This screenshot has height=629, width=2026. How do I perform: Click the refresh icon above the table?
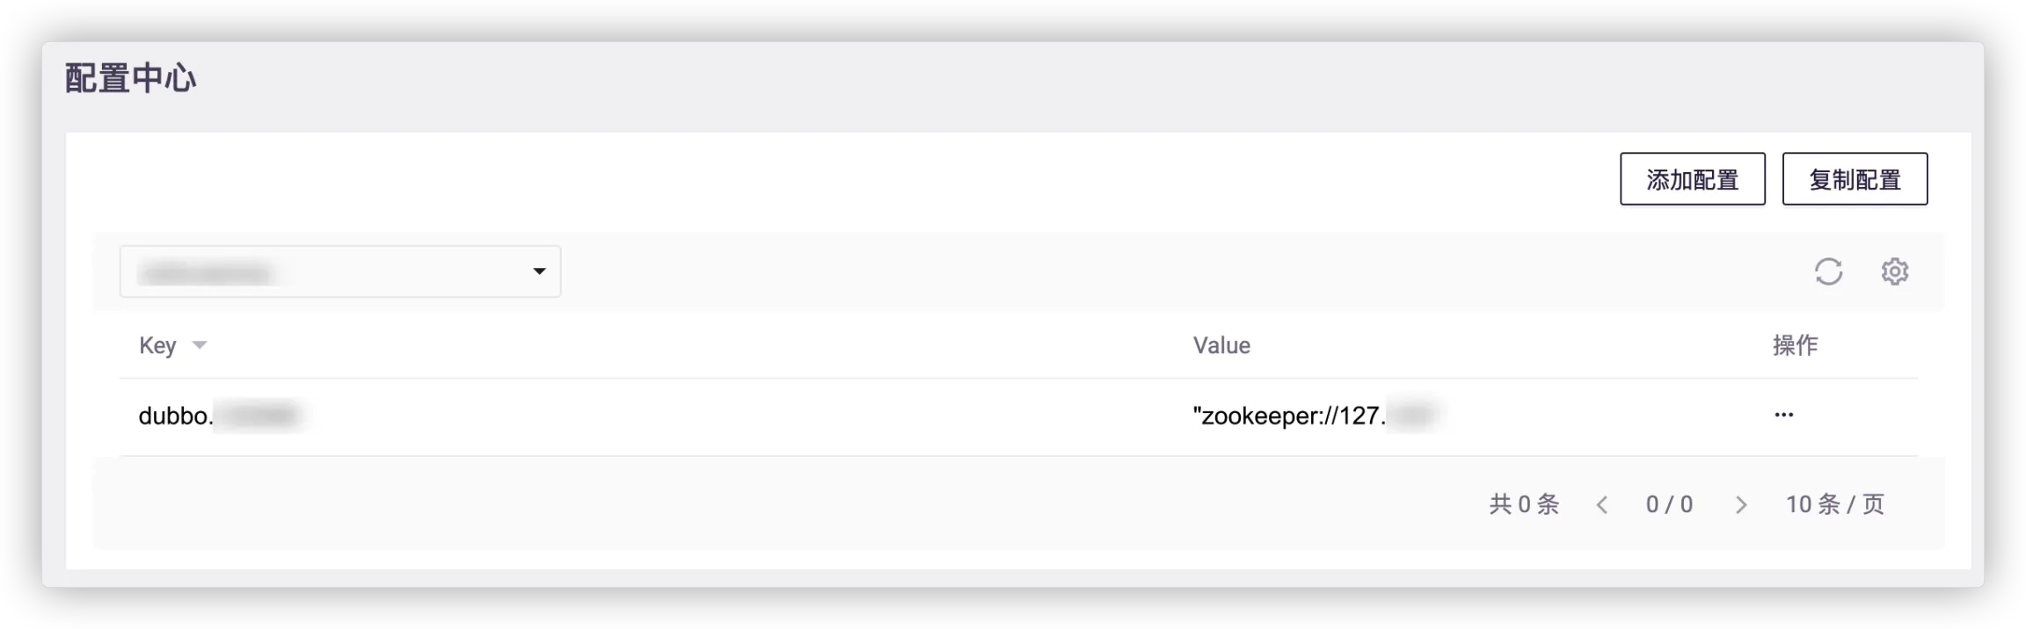[x=1828, y=271]
